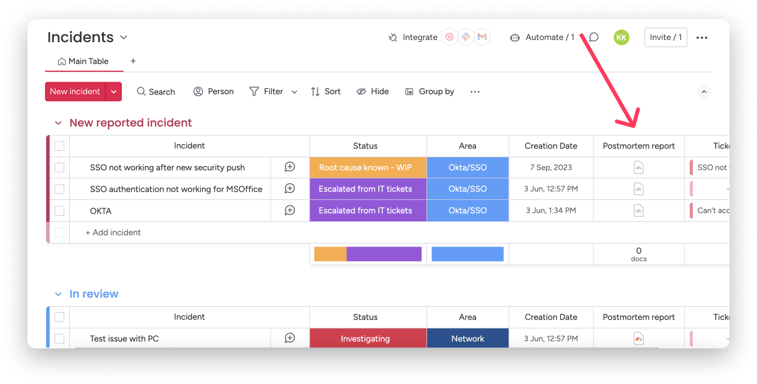Open New incident split-button arrow
The image size is (757, 384).
(x=114, y=91)
